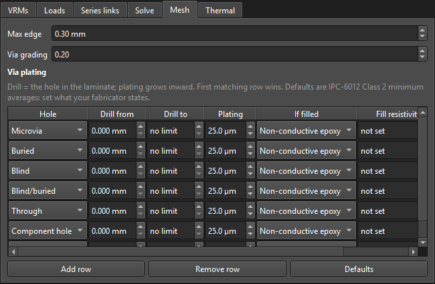This screenshot has height=284, width=435.
Task: Open the Blind/buried hole type dropdown
Action: click(x=48, y=191)
